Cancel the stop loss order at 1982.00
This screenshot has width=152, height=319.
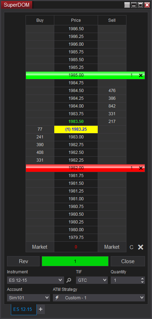(x=141, y=168)
